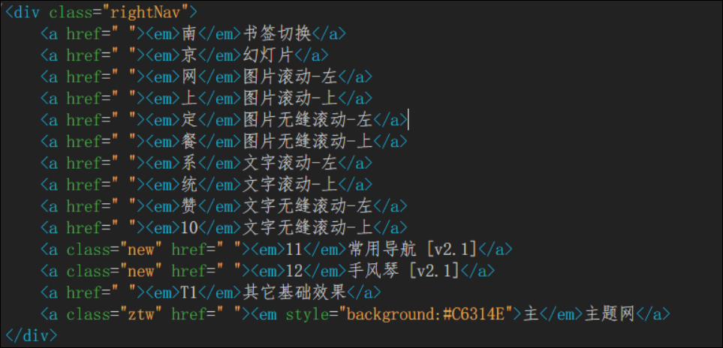Image resolution: width=723 pixels, height=348 pixels.
Task: Click the 常用导航 [v2.1] text
Action: coord(411,250)
